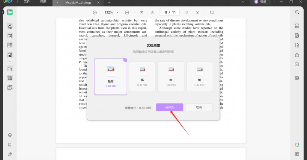Screen dimensions: 307x160
Task: Open the 文件 menu
Action: (27, 2)
